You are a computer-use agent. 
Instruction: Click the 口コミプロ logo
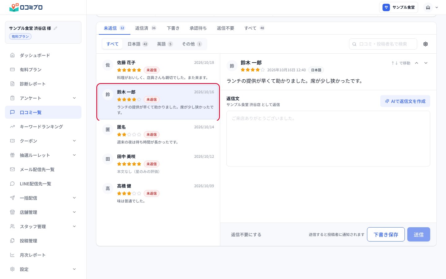point(26,7)
